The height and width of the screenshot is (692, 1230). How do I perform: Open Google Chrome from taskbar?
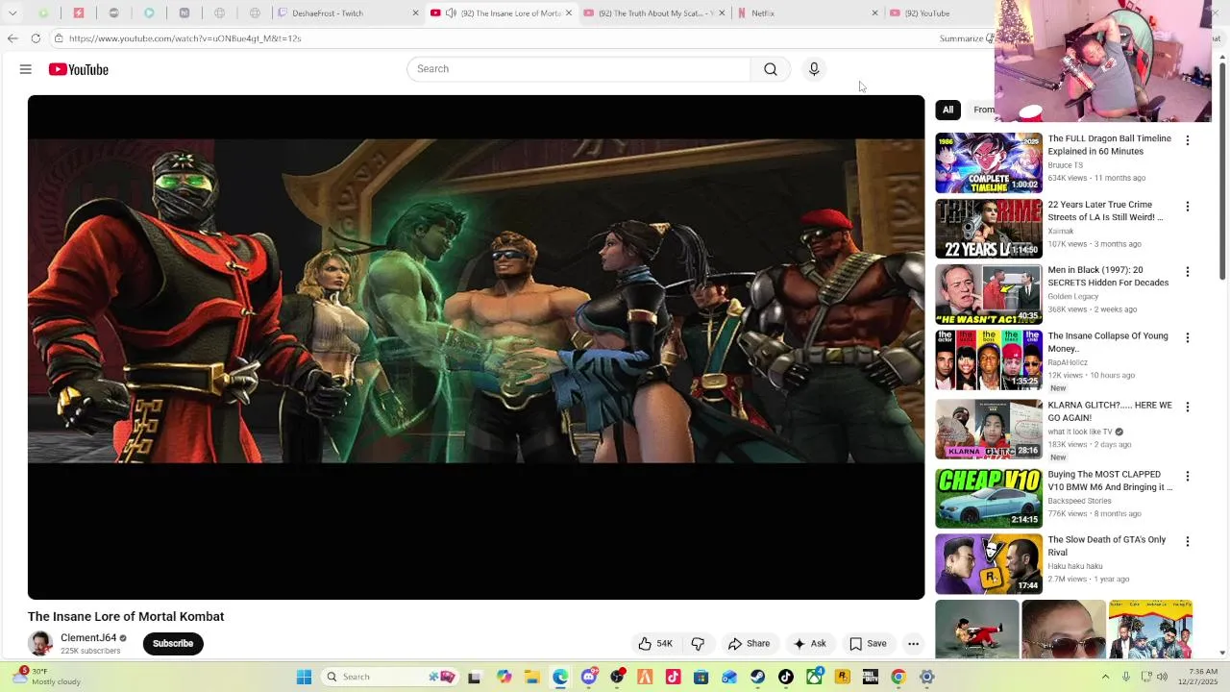(x=898, y=677)
